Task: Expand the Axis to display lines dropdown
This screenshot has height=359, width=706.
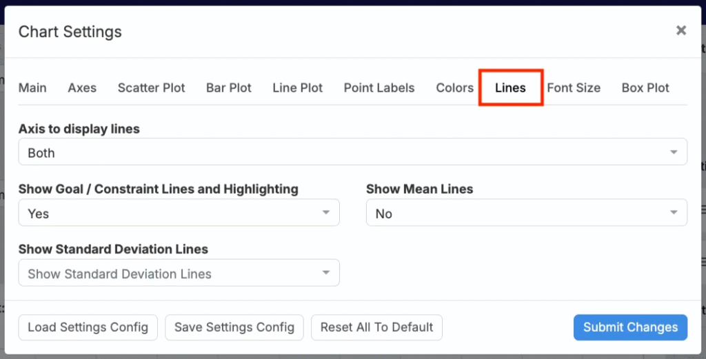Action: pos(352,152)
